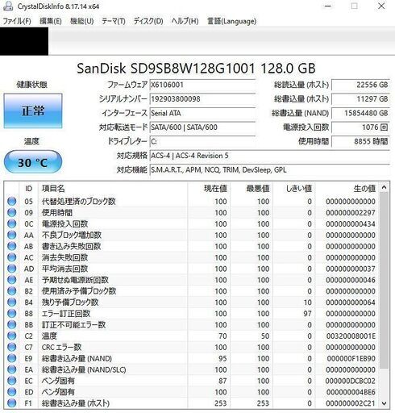Click the SMART list scroll-down arrow
Screen dimensions: 395x413
coord(385,403)
